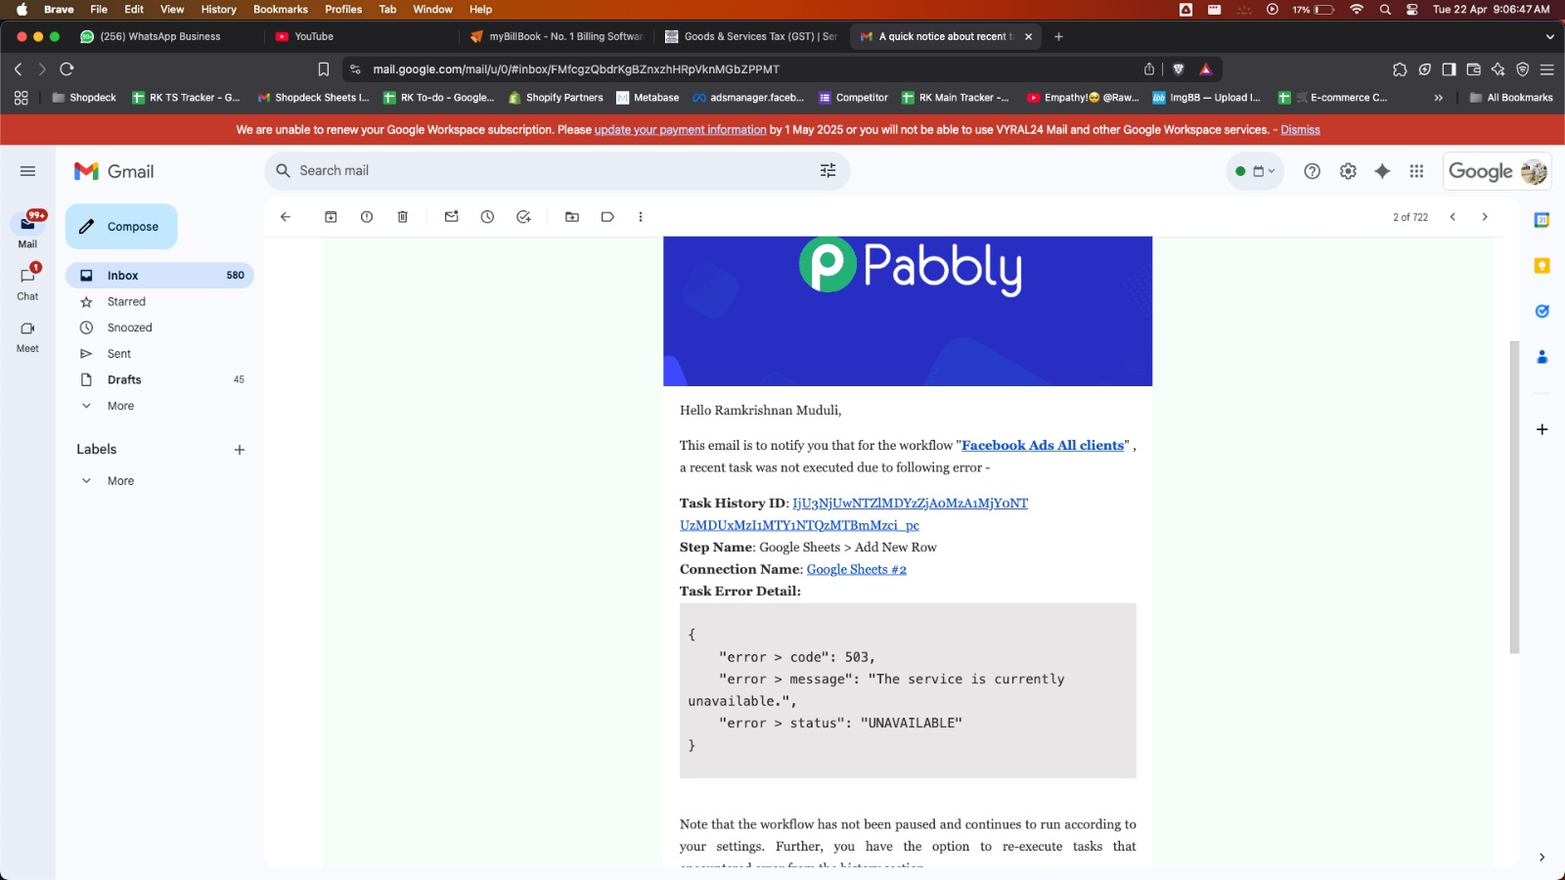This screenshot has height=880, width=1565.
Task: Open the Meet section
Action: [27, 336]
